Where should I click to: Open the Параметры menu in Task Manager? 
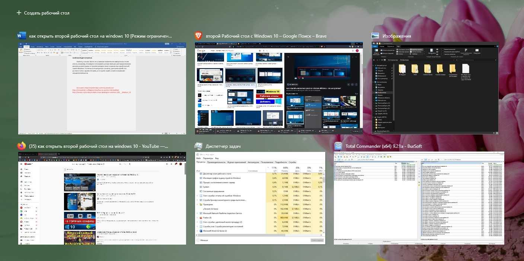coord(208,158)
